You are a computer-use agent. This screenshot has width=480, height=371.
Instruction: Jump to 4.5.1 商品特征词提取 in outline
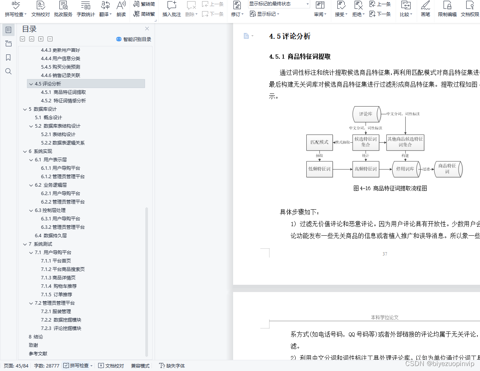[64, 92]
